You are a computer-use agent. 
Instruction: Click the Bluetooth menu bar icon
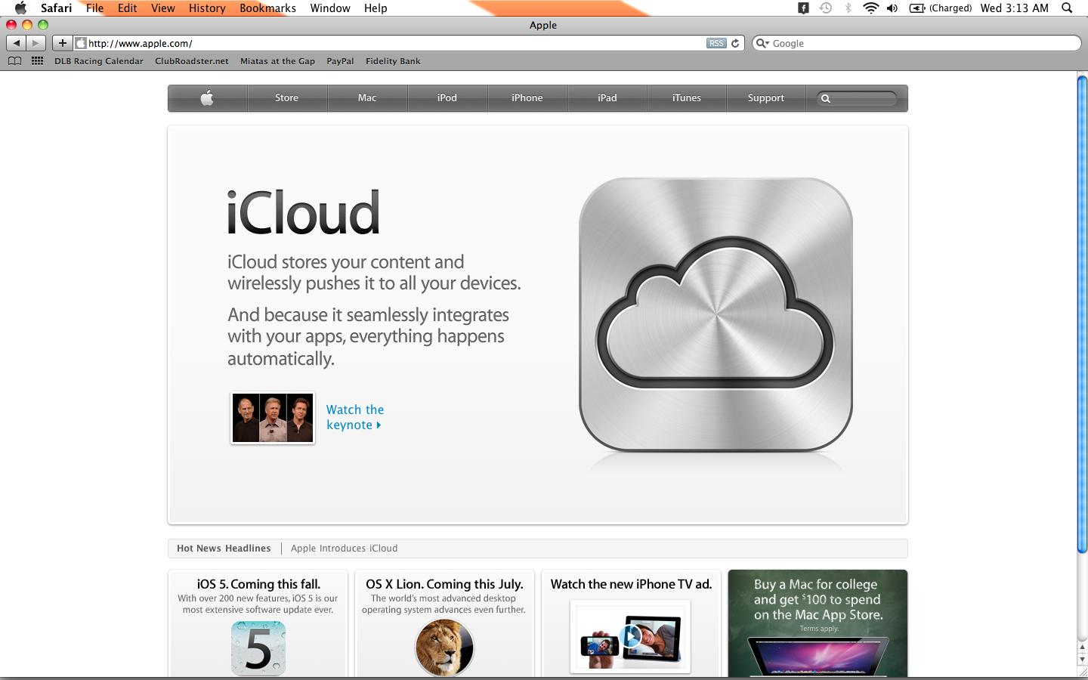click(x=848, y=8)
